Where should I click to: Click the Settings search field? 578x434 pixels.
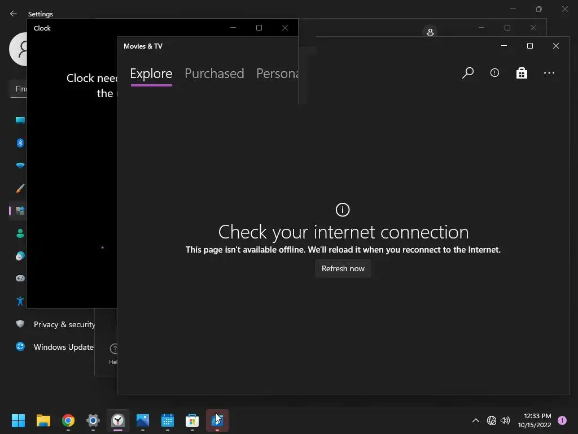coord(18,89)
